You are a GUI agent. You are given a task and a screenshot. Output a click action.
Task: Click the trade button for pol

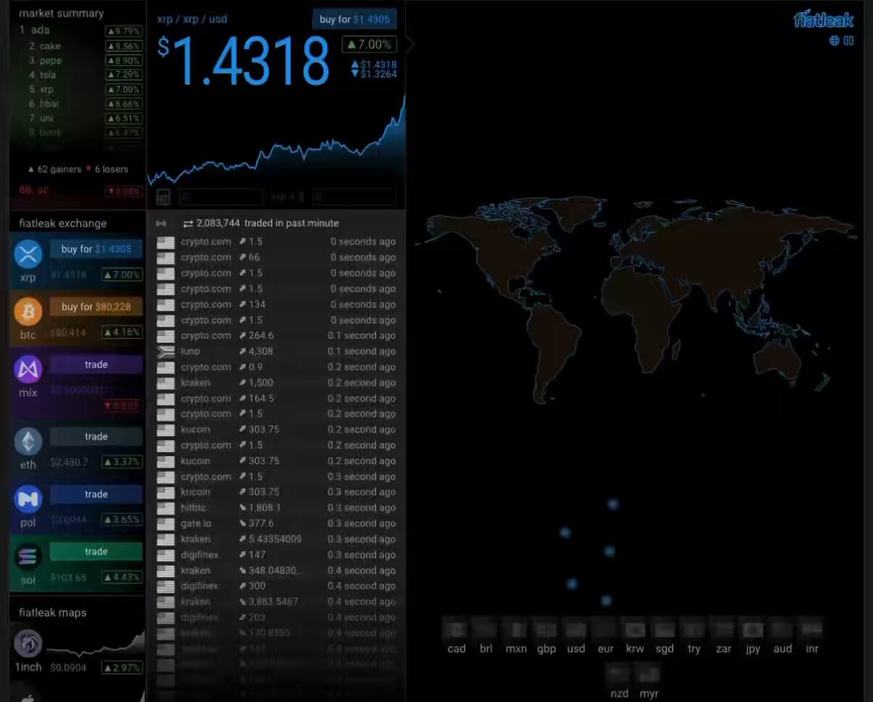coord(96,494)
